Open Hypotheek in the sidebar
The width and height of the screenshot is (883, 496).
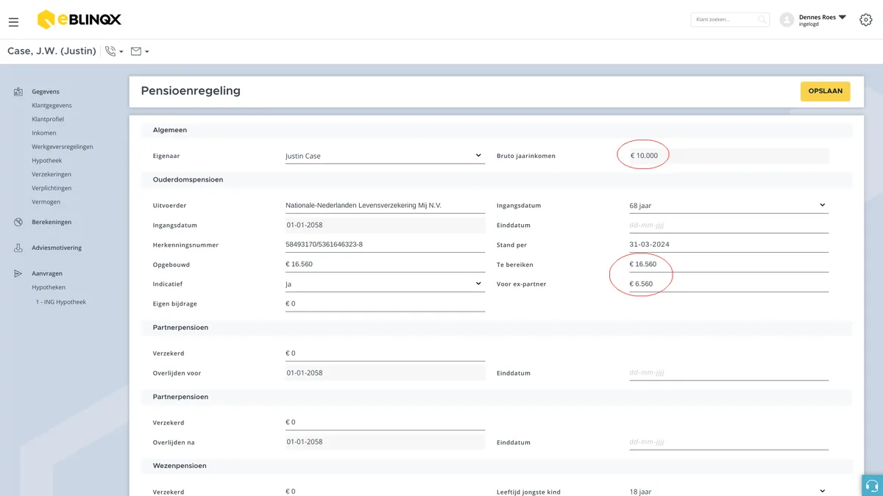pyautogui.click(x=47, y=160)
